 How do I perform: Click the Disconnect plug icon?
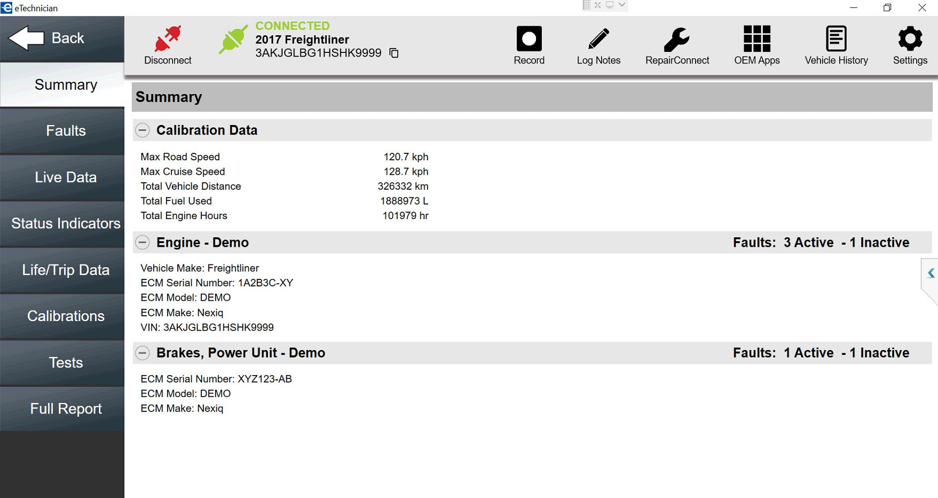point(168,39)
